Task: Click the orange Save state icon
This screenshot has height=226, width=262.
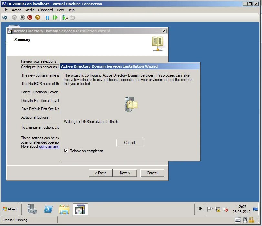Action: 37,17
